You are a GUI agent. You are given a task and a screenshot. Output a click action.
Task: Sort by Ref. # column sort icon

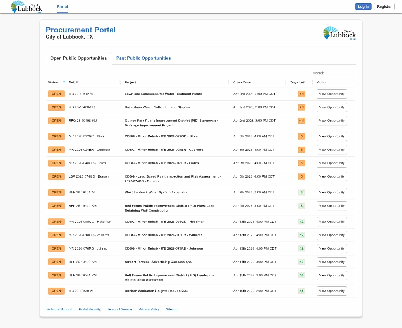tap(120, 82)
